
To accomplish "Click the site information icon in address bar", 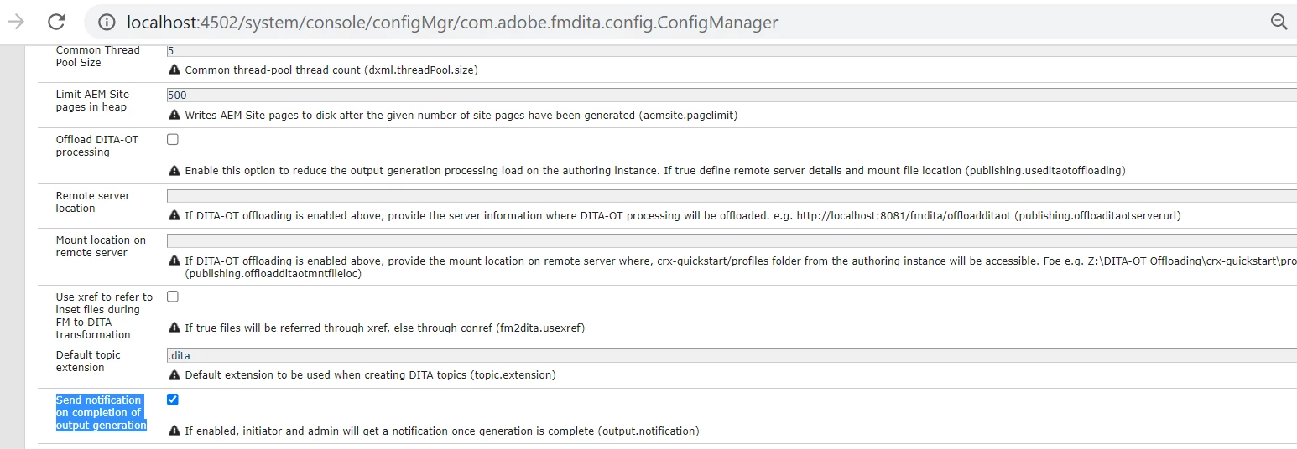I will 107,23.
